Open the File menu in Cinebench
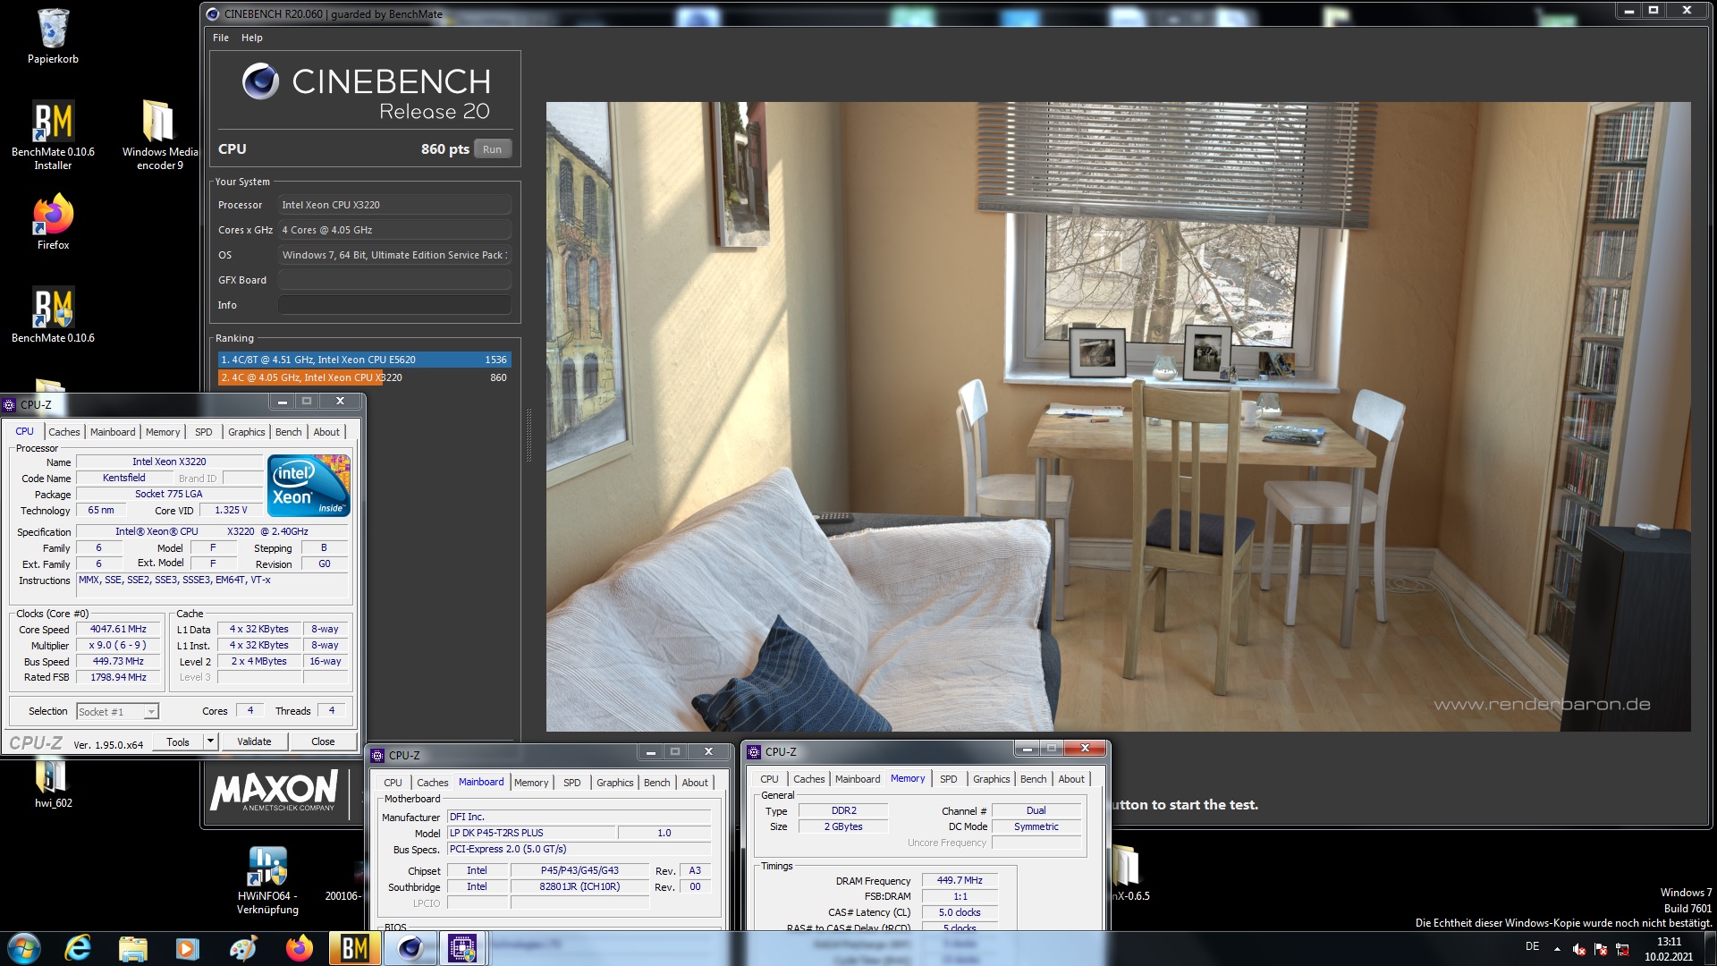Screen dimensions: 1717x966 pyautogui.click(x=221, y=38)
